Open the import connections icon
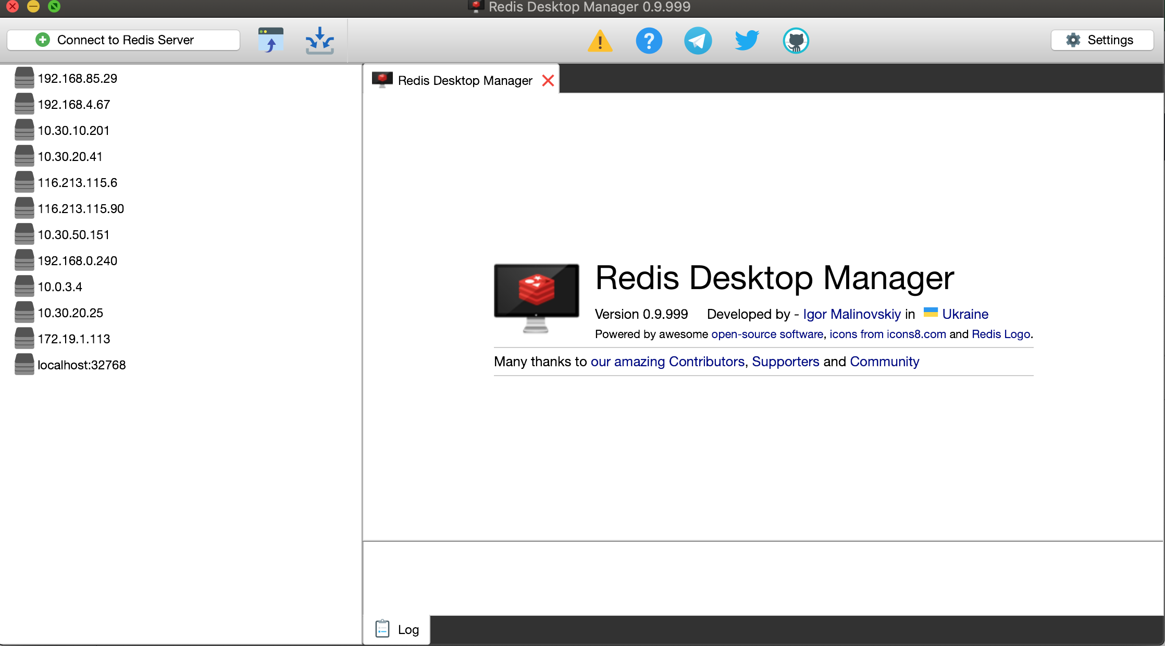This screenshot has width=1165, height=646. pos(271,41)
